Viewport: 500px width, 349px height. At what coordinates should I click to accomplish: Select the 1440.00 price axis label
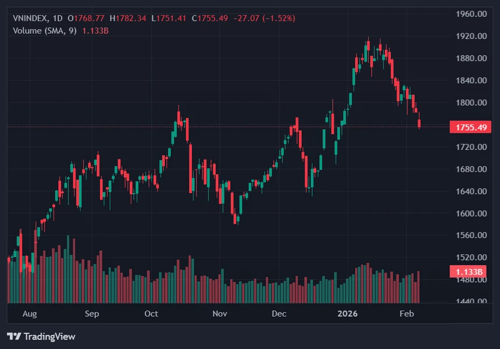click(472, 302)
